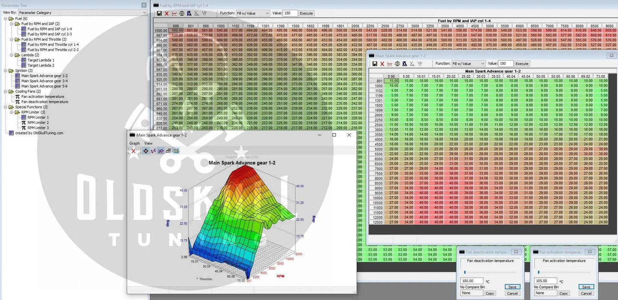Toggle color legend bar icon in graph toolbar
The height and width of the screenshot is (300, 618).
click(176, 151)
